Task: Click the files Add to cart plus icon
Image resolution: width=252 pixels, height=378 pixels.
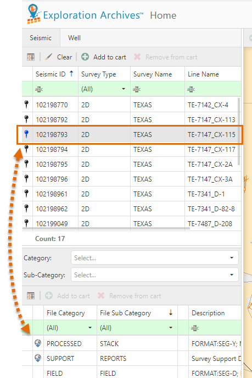Action: pos(49,295)
